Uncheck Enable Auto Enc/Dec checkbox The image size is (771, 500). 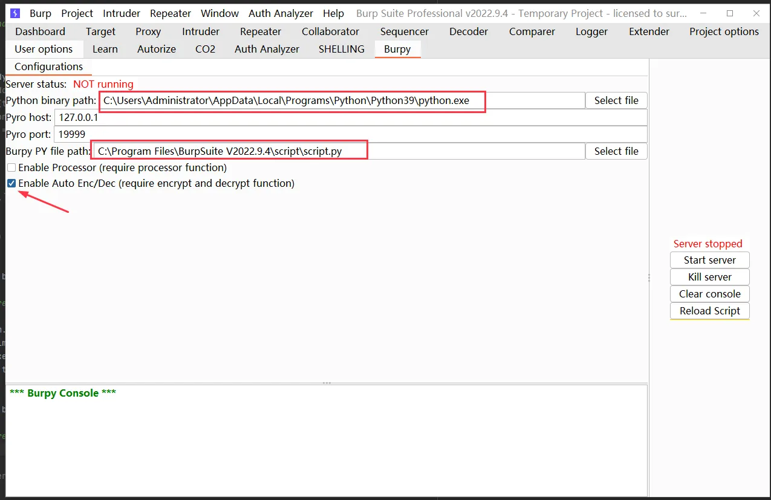click(x=11, y=183)
